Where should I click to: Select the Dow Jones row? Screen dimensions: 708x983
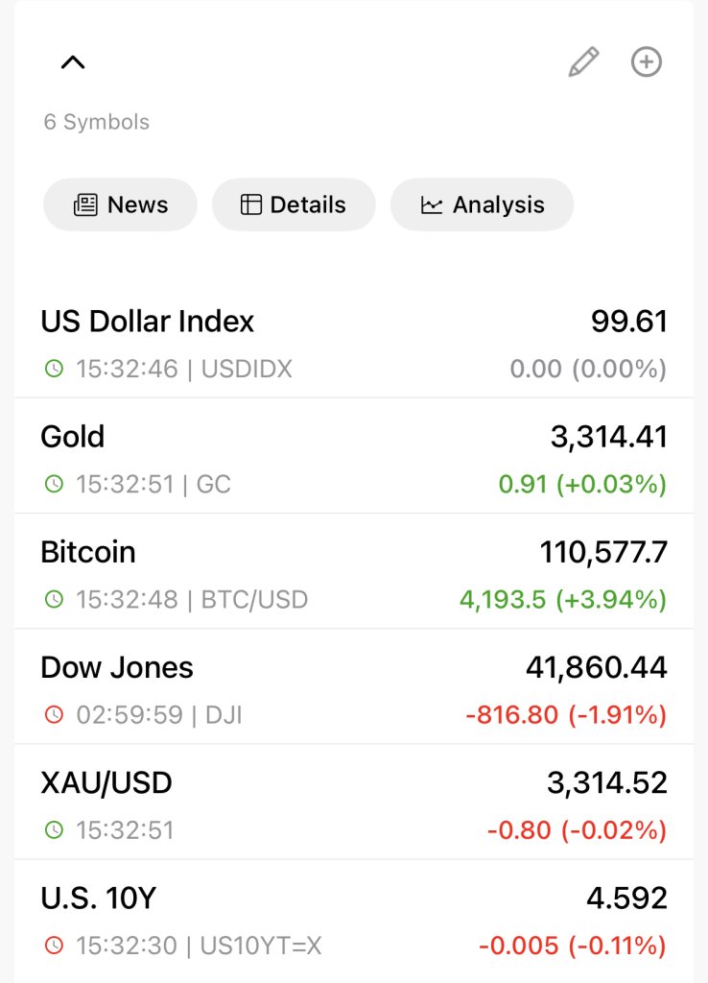[x=354, y=686]
